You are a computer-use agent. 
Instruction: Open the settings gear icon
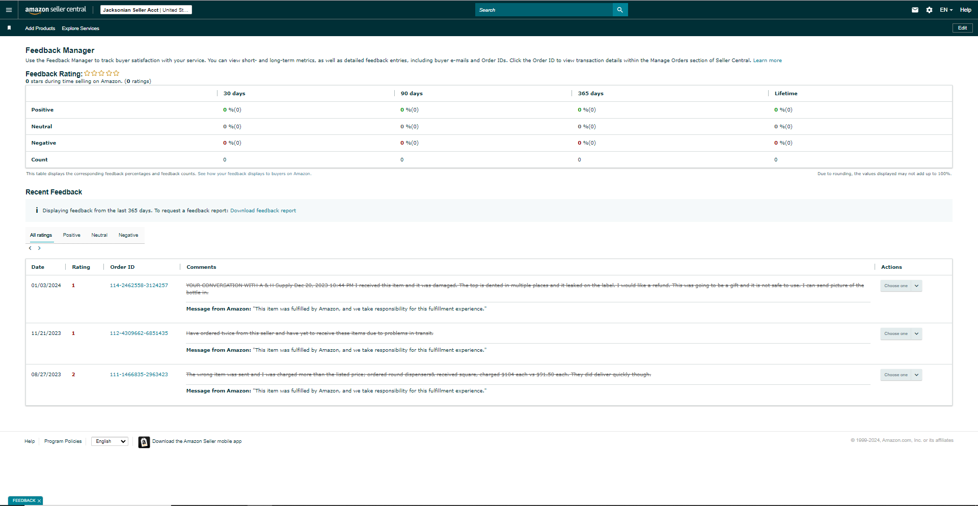point(929,10)
